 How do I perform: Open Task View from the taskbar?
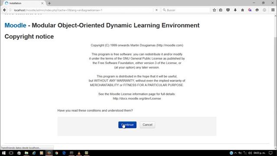pos(11,153)
